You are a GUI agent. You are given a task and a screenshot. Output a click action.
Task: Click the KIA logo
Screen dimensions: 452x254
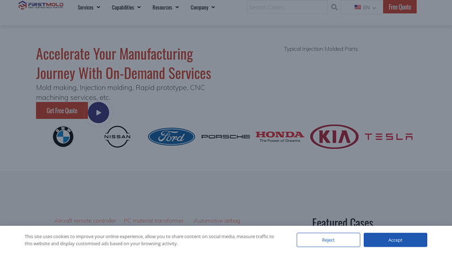334,137
